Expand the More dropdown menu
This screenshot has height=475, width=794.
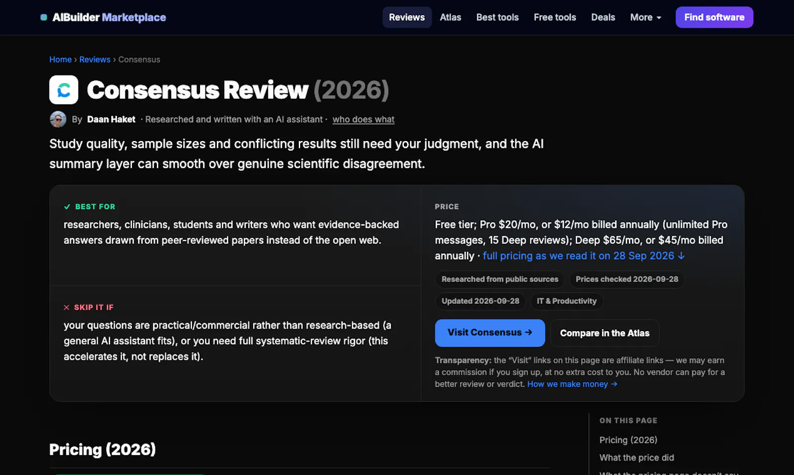(646, 17)
